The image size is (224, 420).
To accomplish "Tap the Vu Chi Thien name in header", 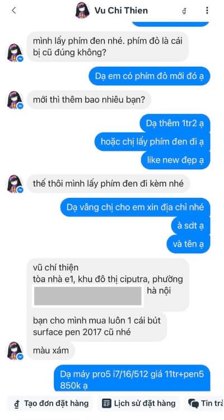I will tap(121, 11).
